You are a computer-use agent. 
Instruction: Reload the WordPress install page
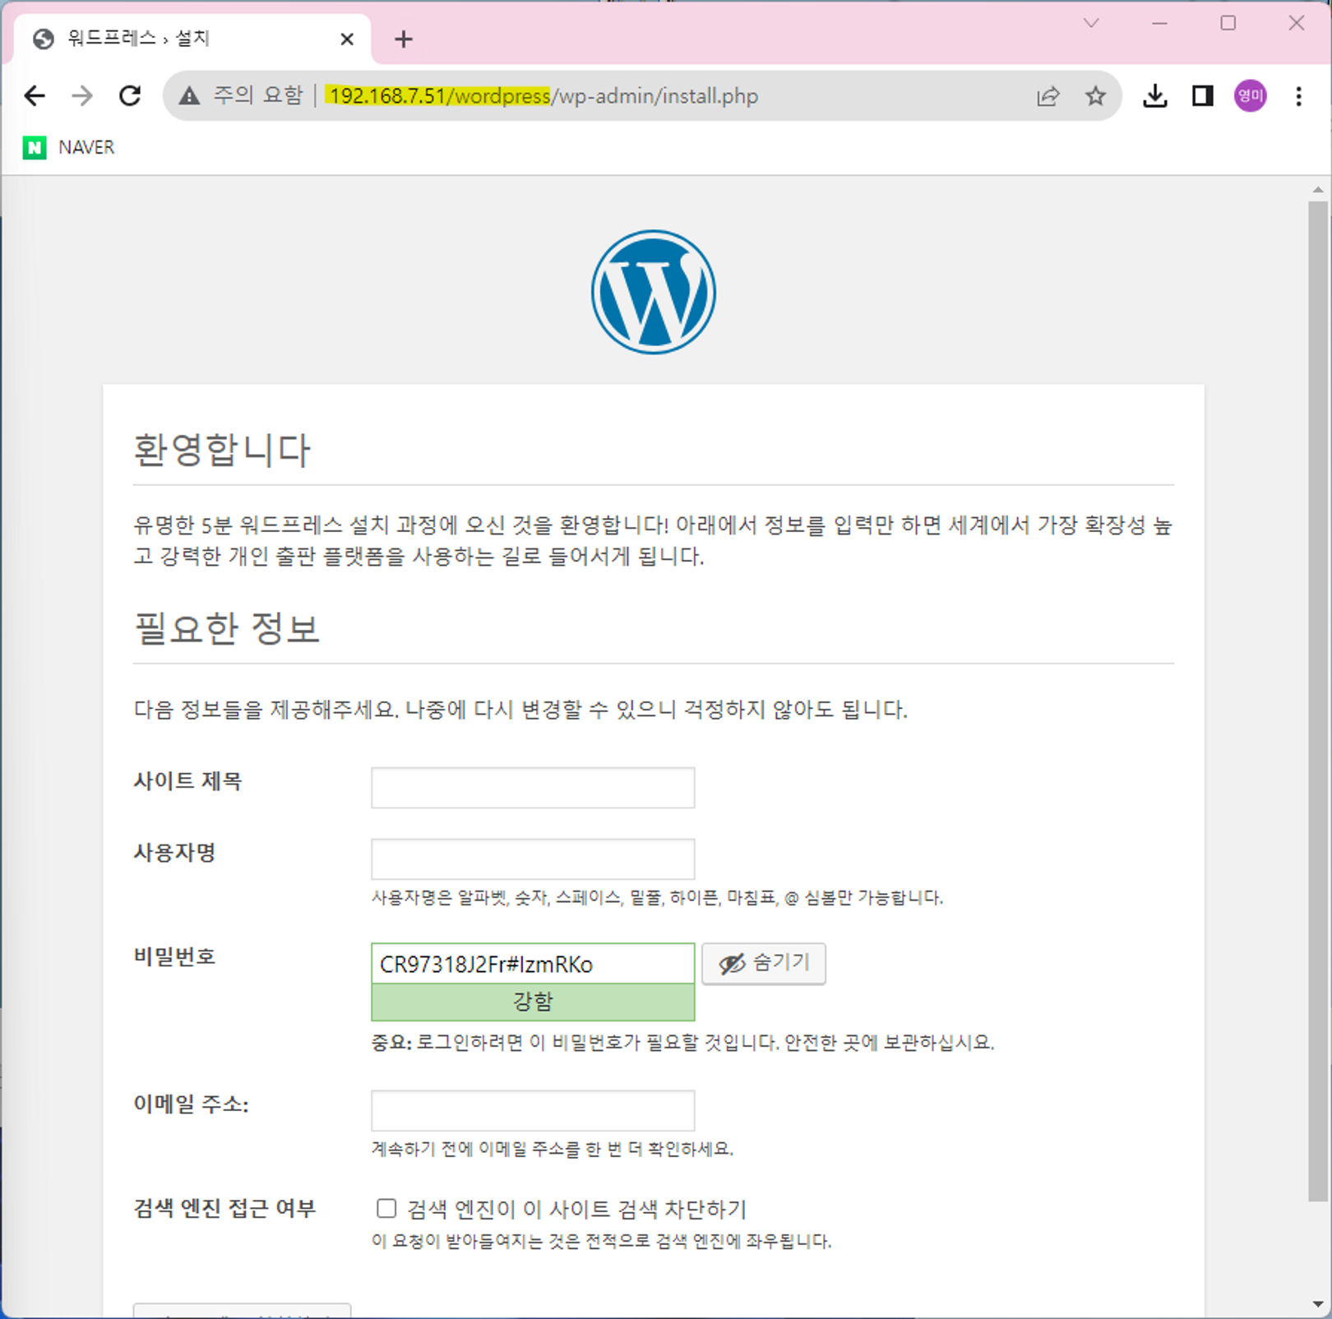[130, 96]
